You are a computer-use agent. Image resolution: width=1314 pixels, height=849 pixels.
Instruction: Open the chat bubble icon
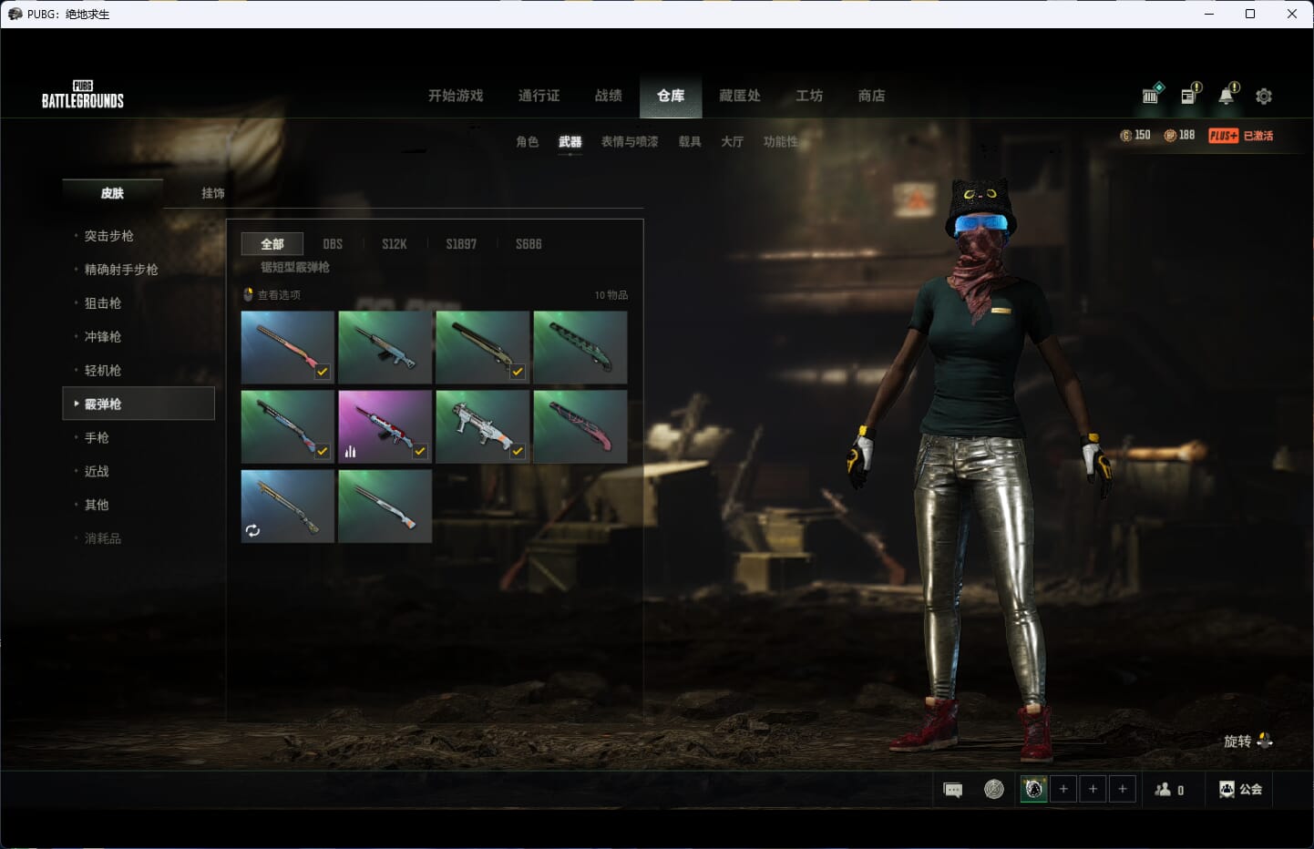[953, 790]
